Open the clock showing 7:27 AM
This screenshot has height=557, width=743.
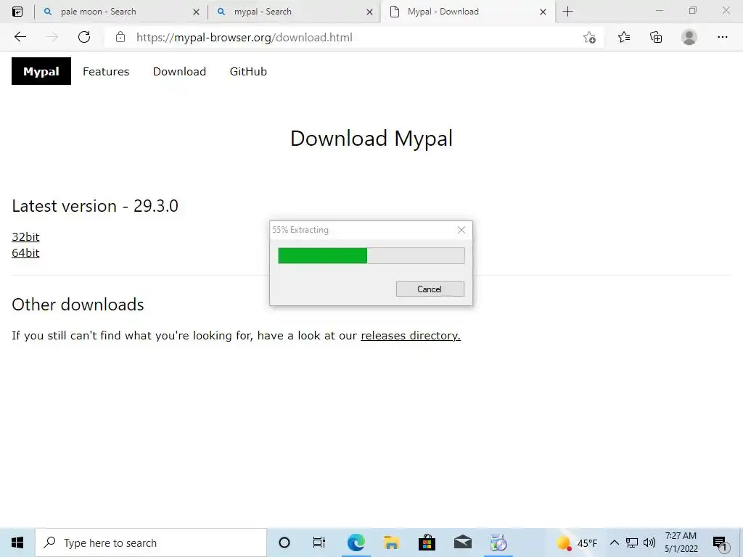point(681,542)
